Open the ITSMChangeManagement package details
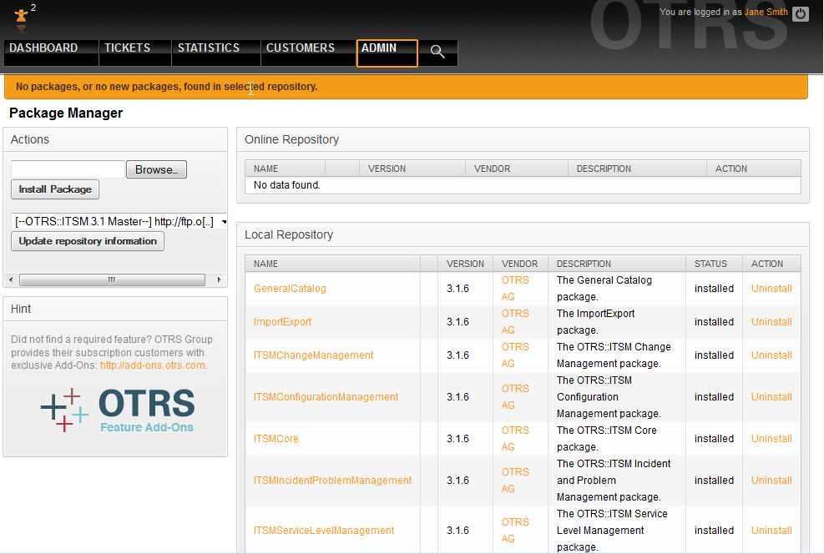 pyautogui.click(x=313, y=355)
